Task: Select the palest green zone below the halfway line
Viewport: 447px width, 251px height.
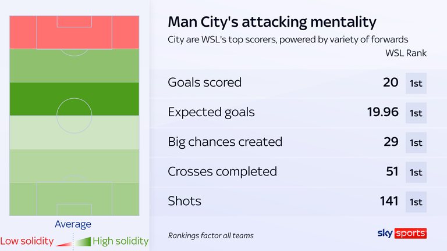Action: pyautogui.click(x=74, y=132)
